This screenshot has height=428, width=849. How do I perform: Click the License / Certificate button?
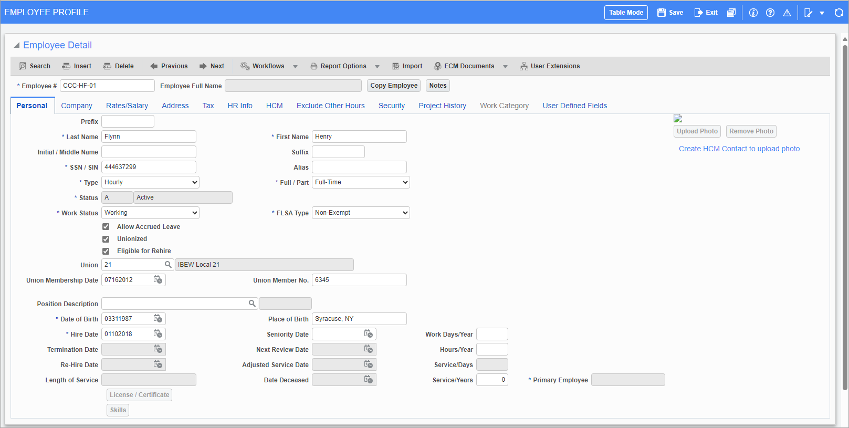[140, 395]
